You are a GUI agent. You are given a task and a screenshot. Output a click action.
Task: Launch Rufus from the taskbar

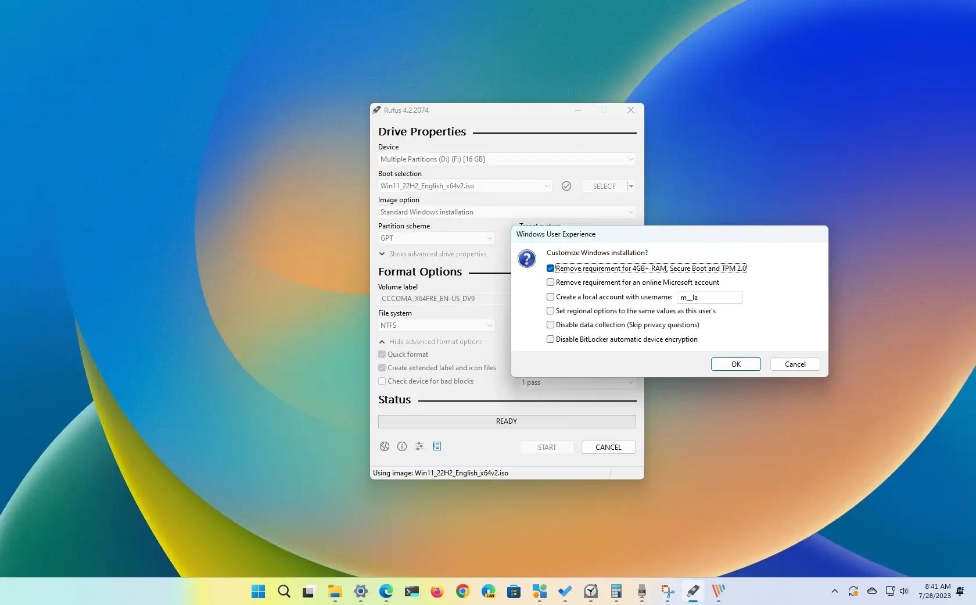(x=692, y=592)
